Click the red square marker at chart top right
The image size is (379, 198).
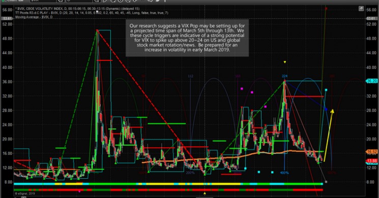pyautogui.click(x=326, y=9)
